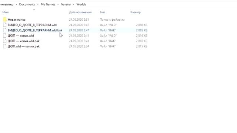Click the Файл "BAK" type of ДЮП.wld — копия.bak
The height and width of the screenshot is (133, 237).
(x=108, y=47)
